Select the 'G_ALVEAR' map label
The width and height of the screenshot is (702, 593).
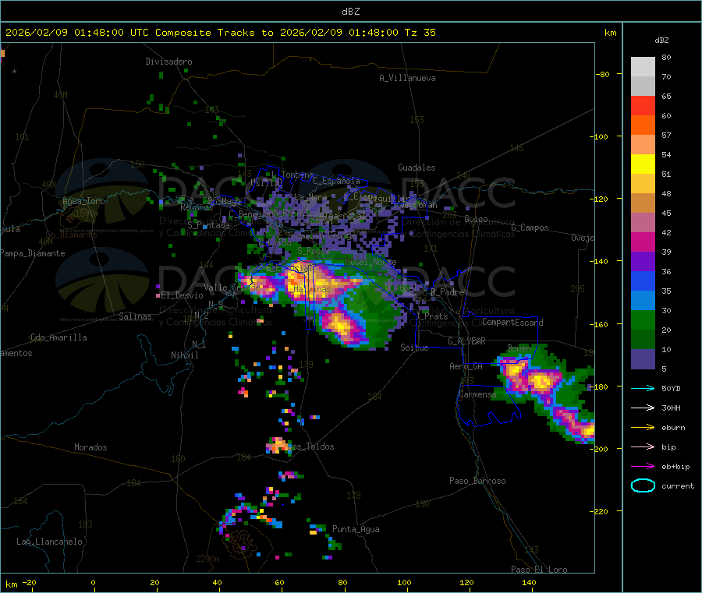pos(466,341)
